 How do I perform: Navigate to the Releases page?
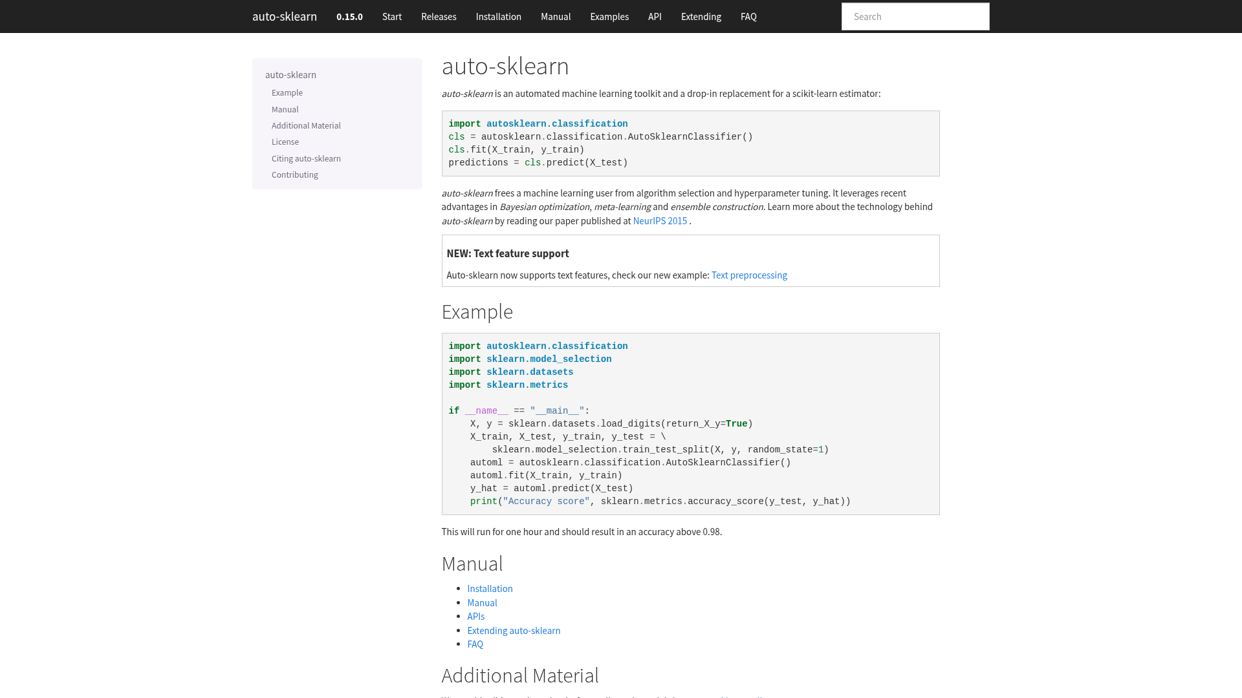(x=439, y=16)
